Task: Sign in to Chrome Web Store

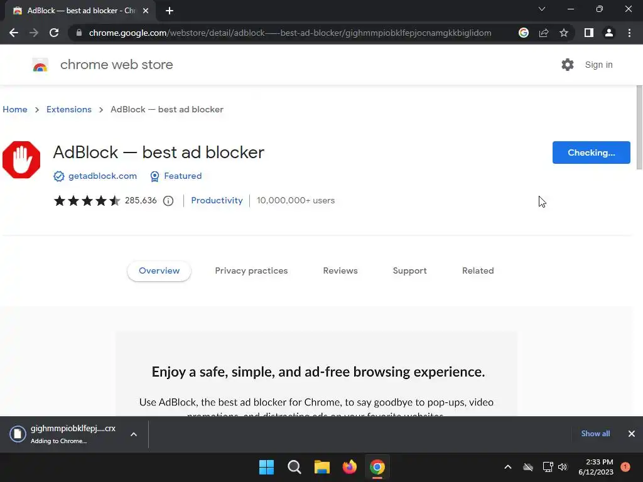Action: pyautogui.click(x=598, y=65)
